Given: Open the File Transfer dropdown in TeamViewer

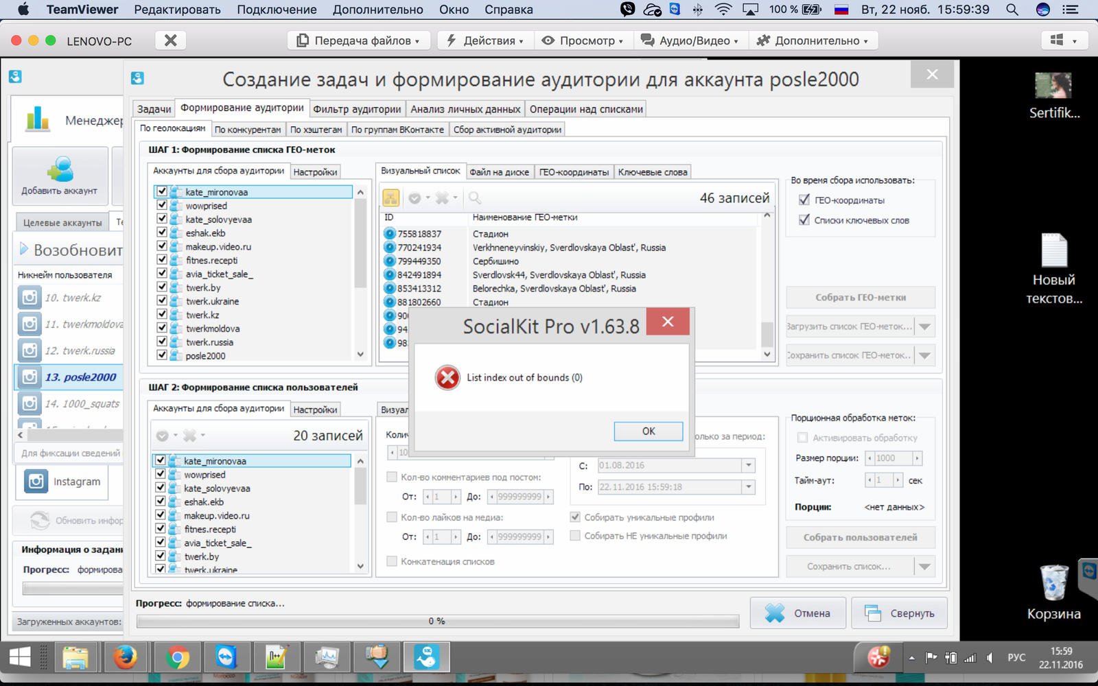Looking at the screenshot, I should coord(358,40).
